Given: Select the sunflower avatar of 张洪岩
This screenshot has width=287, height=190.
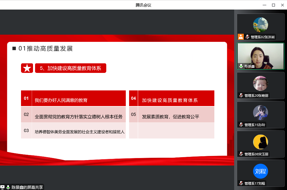Looking at the screenshot, I should pyautogui.click(x=260, y=25).
